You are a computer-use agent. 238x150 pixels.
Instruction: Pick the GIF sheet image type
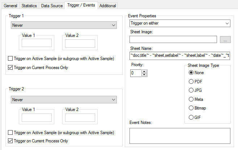pos(191,117)
